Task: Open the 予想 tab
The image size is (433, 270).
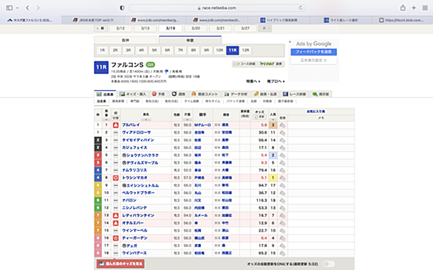Action: point(159,94)
